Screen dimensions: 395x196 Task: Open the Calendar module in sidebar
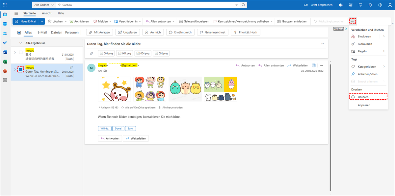5,24
